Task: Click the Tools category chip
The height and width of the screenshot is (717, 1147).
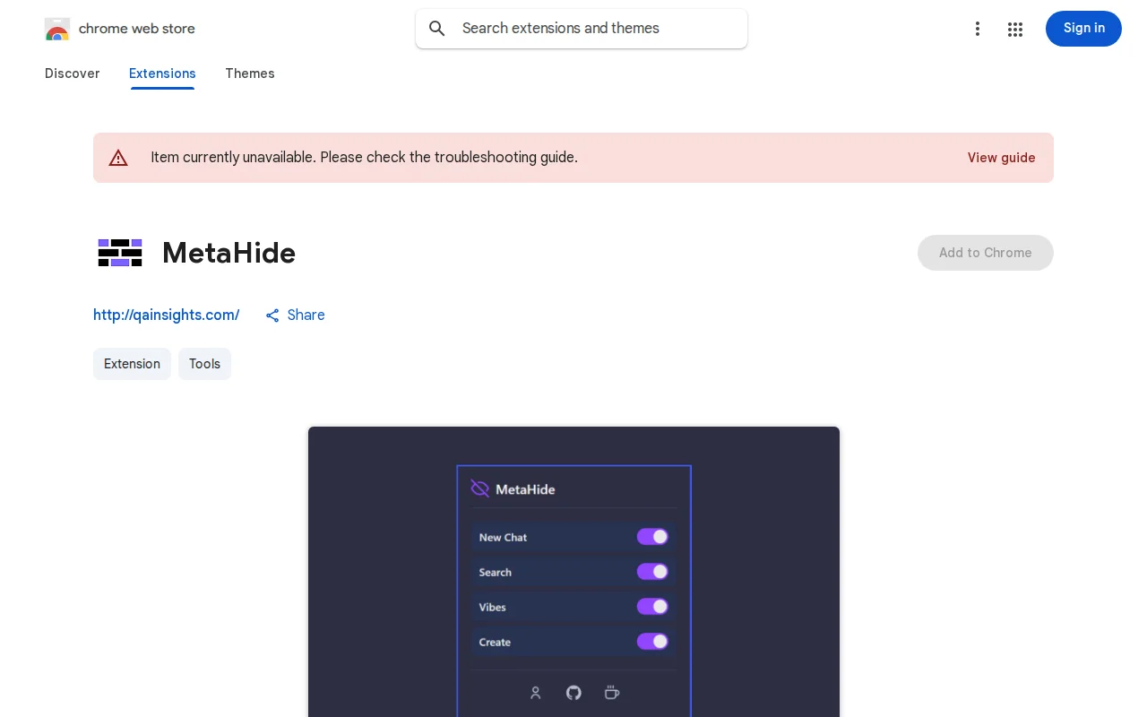Action: [x=204, y=364]
